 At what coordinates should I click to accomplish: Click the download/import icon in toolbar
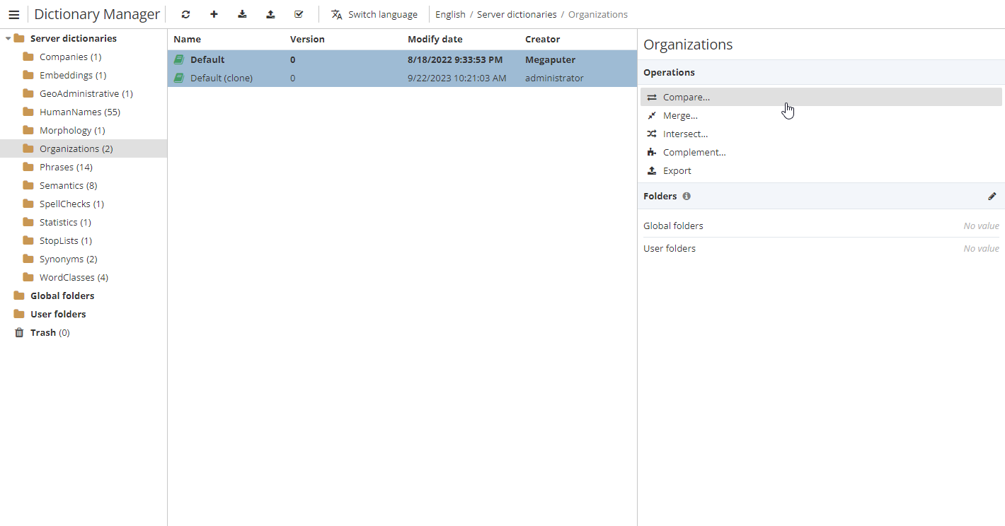pos(242,14)
